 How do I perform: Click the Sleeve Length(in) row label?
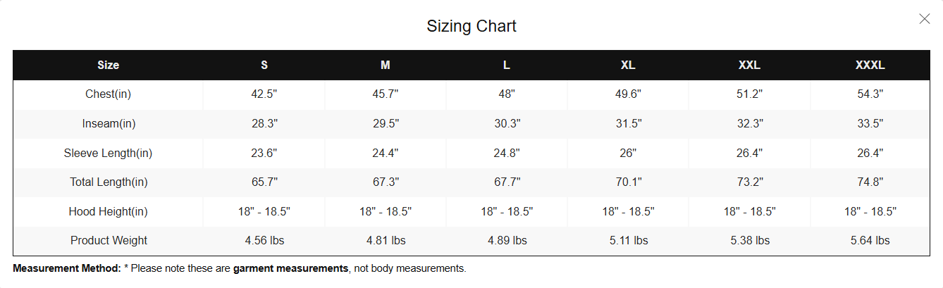[109, 153]
